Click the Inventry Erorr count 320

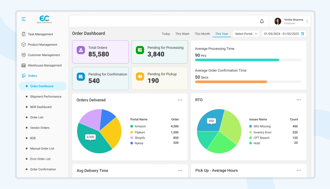(295, 132)
